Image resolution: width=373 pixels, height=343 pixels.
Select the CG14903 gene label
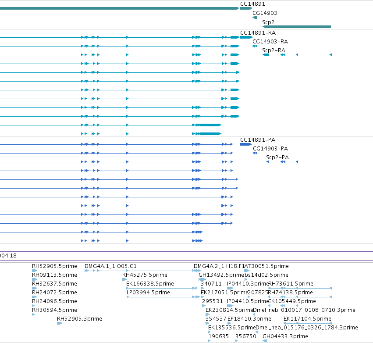265,13
